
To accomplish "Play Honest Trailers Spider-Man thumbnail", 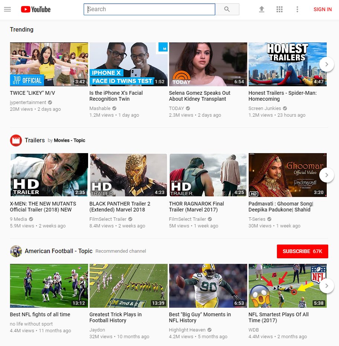I will coord(288,64).
